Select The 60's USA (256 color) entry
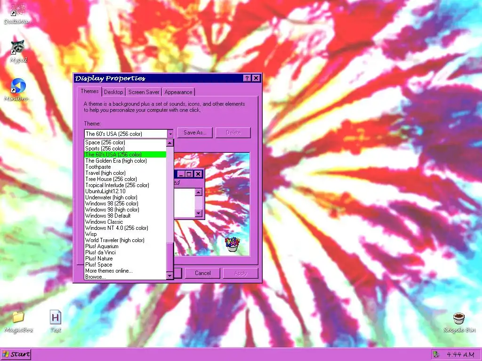Viewport: 482px width, 361px height. click(125, 154)
